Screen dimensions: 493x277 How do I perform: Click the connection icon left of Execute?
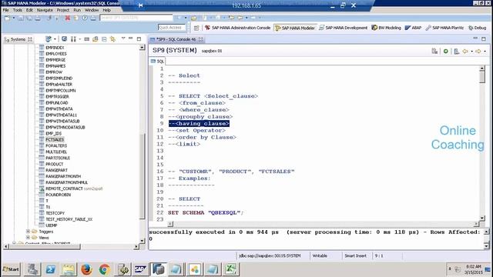(434, 51)
